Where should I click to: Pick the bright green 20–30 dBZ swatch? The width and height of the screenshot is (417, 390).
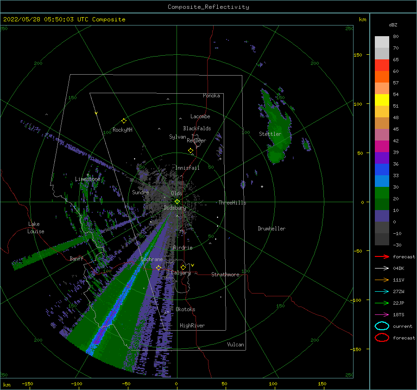pyautogui.click(x=382, y=192)
